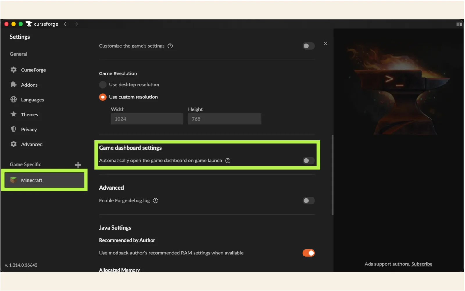Click the Addons puzzle piece icon
This screenshot has width=465, height=291.
tap(13, 85)
